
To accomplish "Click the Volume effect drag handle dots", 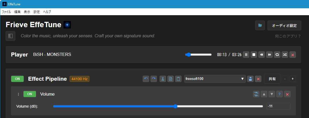I will (18, 94).
